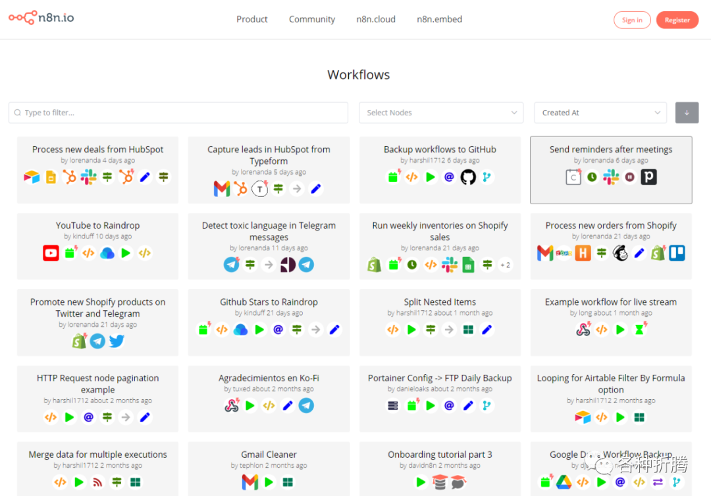Screen dimensions: 711x496
Task: Click Telegram icon in 'Promote new Shopify products' card
Action: pyautogui.click(x=97, y=341)
